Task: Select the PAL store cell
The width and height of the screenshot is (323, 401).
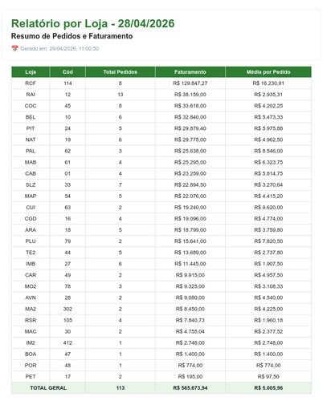Action: [31, 151]
